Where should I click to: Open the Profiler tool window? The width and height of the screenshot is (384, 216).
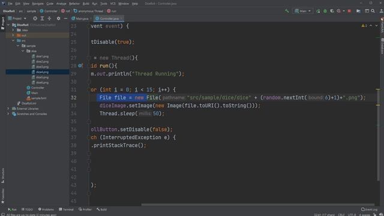coord(85,209)
